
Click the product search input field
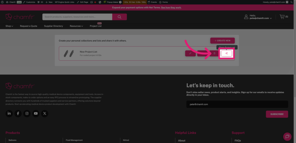click(x=77, y=17)
